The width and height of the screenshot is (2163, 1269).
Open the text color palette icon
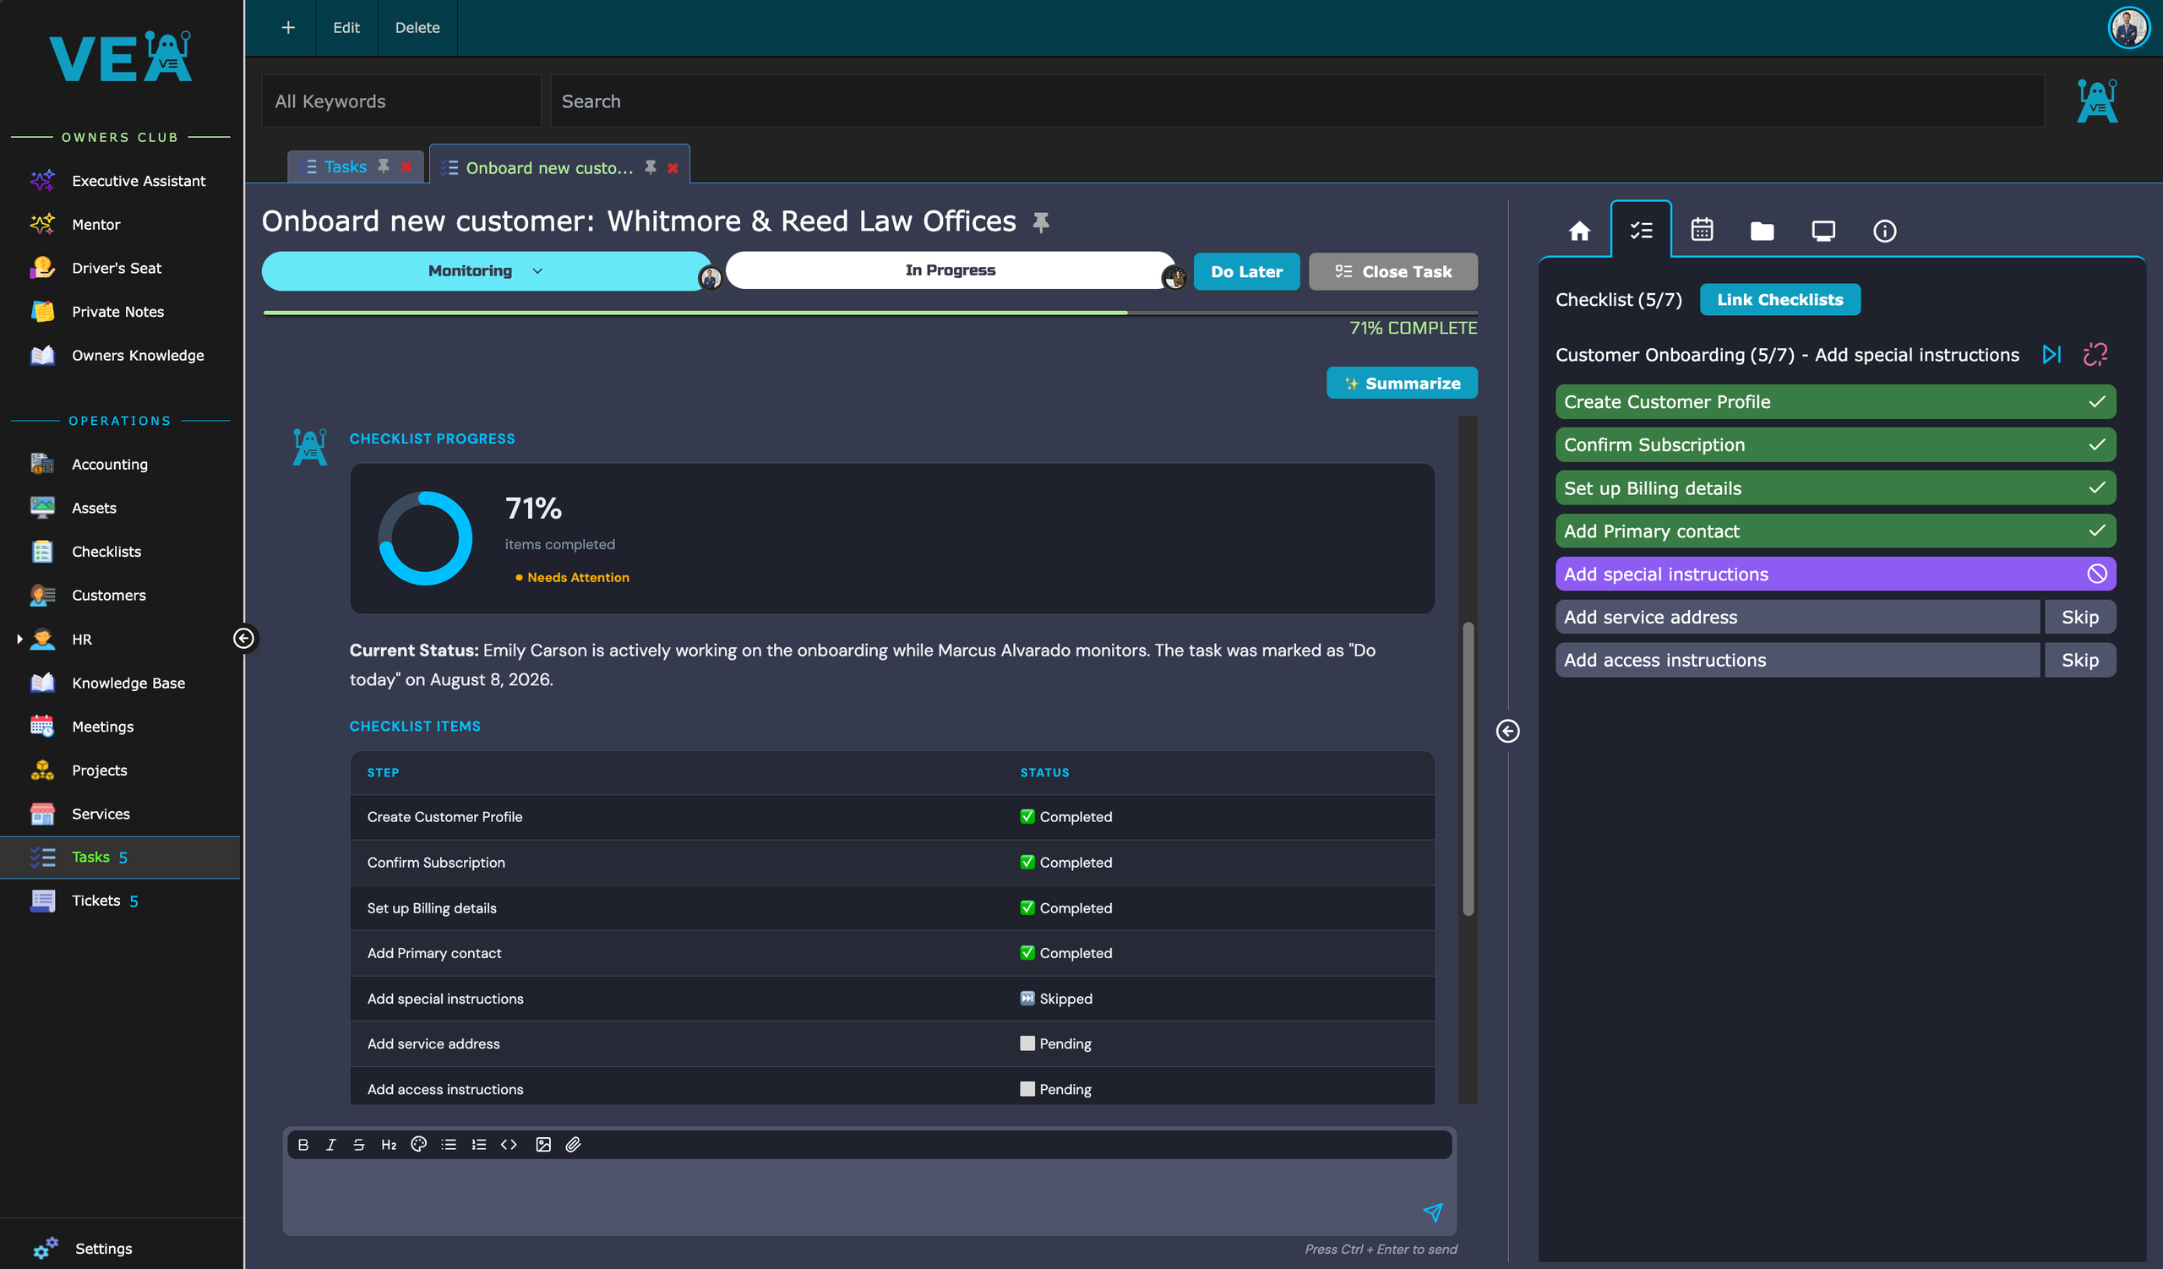pyautogui.click(x=419, y=1145)
